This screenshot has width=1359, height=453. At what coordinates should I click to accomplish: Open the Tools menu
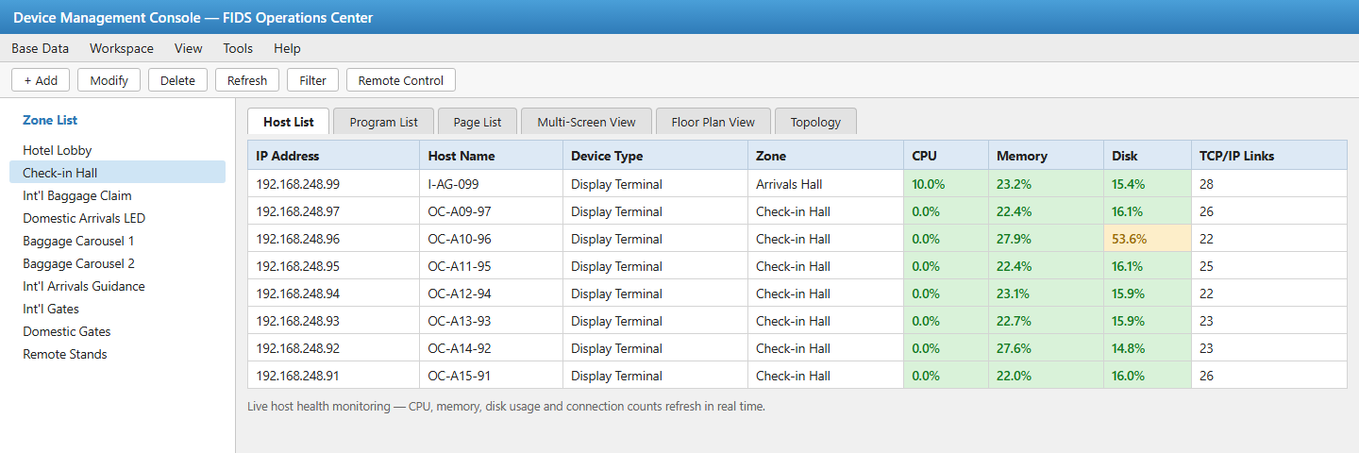pyautogui.click(x=238, y=48)
